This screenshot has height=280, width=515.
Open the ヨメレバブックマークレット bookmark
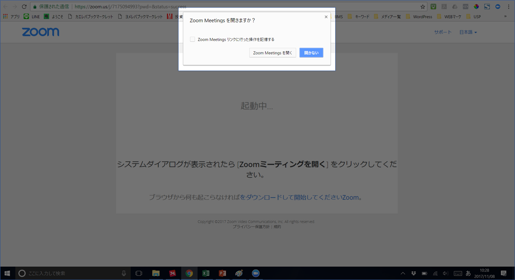point(140,16)
